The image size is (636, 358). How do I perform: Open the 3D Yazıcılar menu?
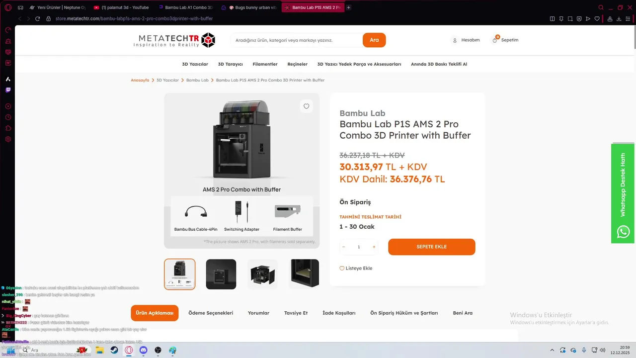(195, 64)
